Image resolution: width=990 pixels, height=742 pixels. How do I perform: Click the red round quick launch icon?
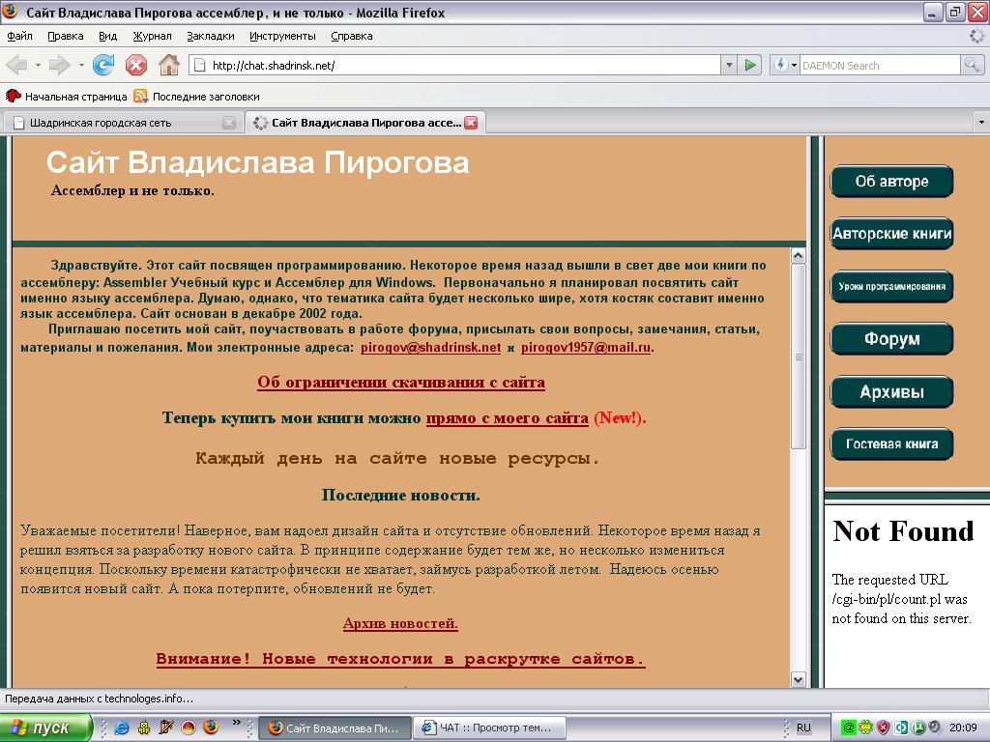click(189, 728)
